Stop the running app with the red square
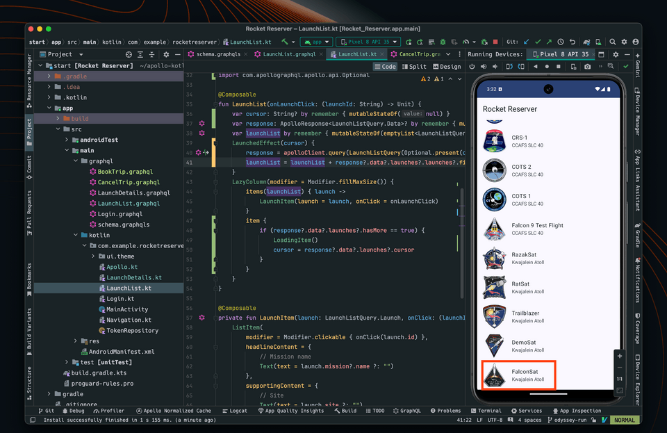Image resolution: width=667 pixels, height=433 pixels. pos(495,42)
